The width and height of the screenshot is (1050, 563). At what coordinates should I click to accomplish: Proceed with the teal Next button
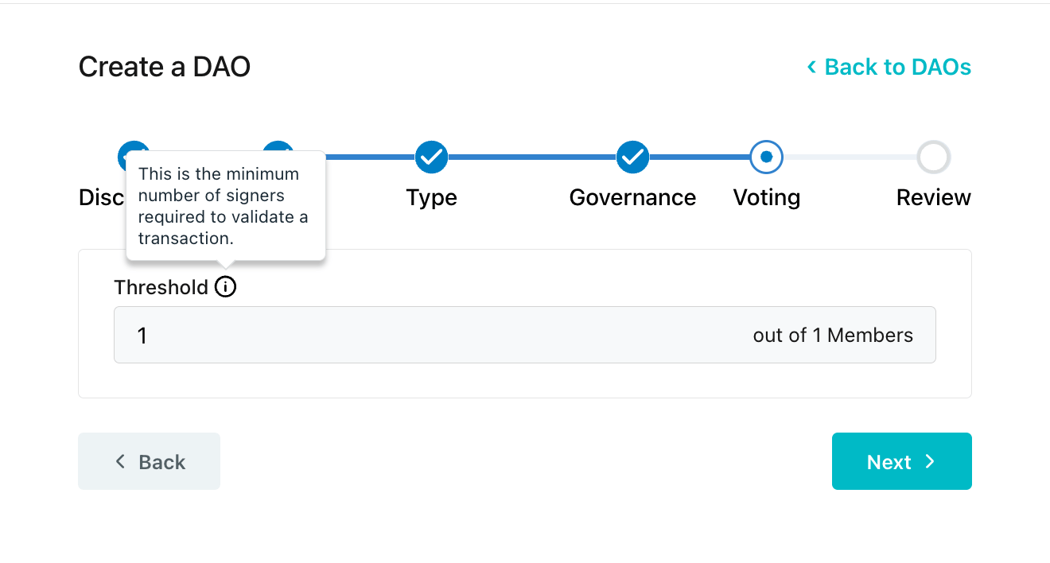(x=902, y=461)
